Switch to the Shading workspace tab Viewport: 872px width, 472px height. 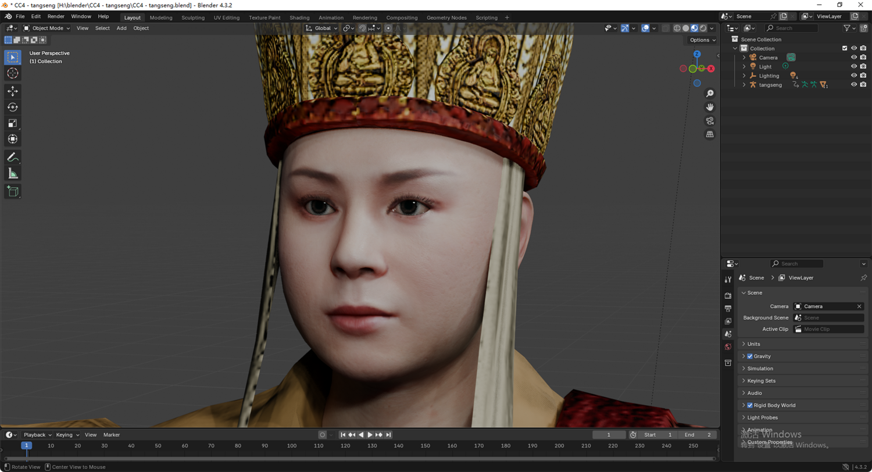click(x=299, y=17)
